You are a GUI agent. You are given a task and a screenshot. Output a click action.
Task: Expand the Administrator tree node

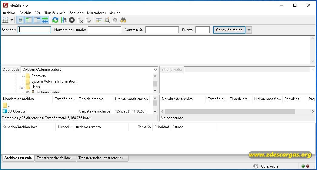tap(28, 92)
